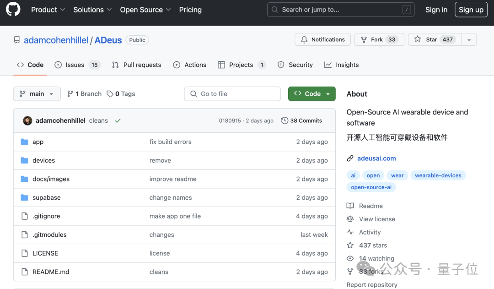Switch to the Issues tab
Image resolution: width=494 pixels, height=289 pixels.
click(77, 65)
